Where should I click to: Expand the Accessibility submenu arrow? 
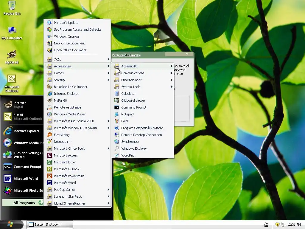pyautogui.click(x=172, y=66)
